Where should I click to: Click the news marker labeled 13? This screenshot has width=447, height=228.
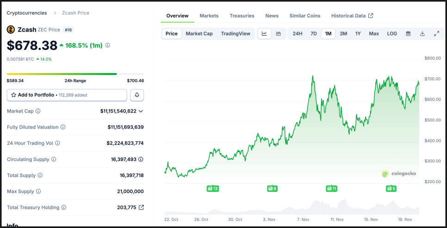click(213, 189)
